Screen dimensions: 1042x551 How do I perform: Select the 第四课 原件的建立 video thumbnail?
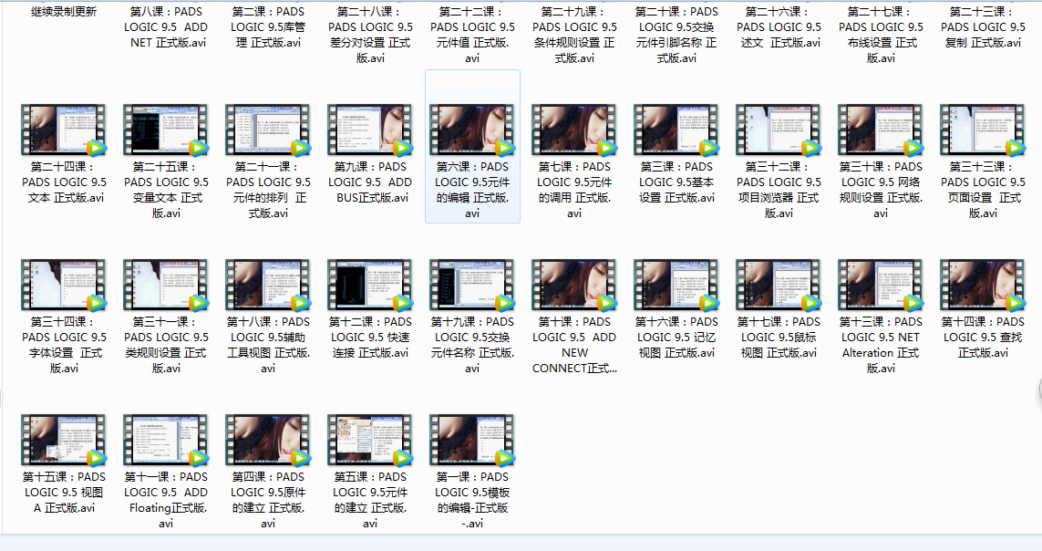point(268,440)
